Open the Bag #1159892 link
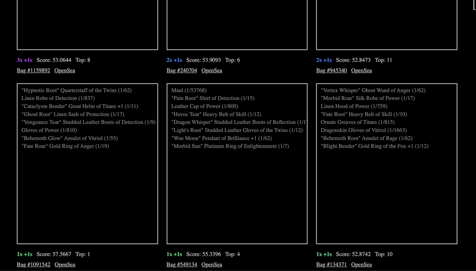This screenshot has width=476, height=271. tap(33, 71)
